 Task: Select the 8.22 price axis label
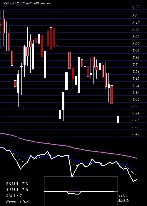pos(136,37)
